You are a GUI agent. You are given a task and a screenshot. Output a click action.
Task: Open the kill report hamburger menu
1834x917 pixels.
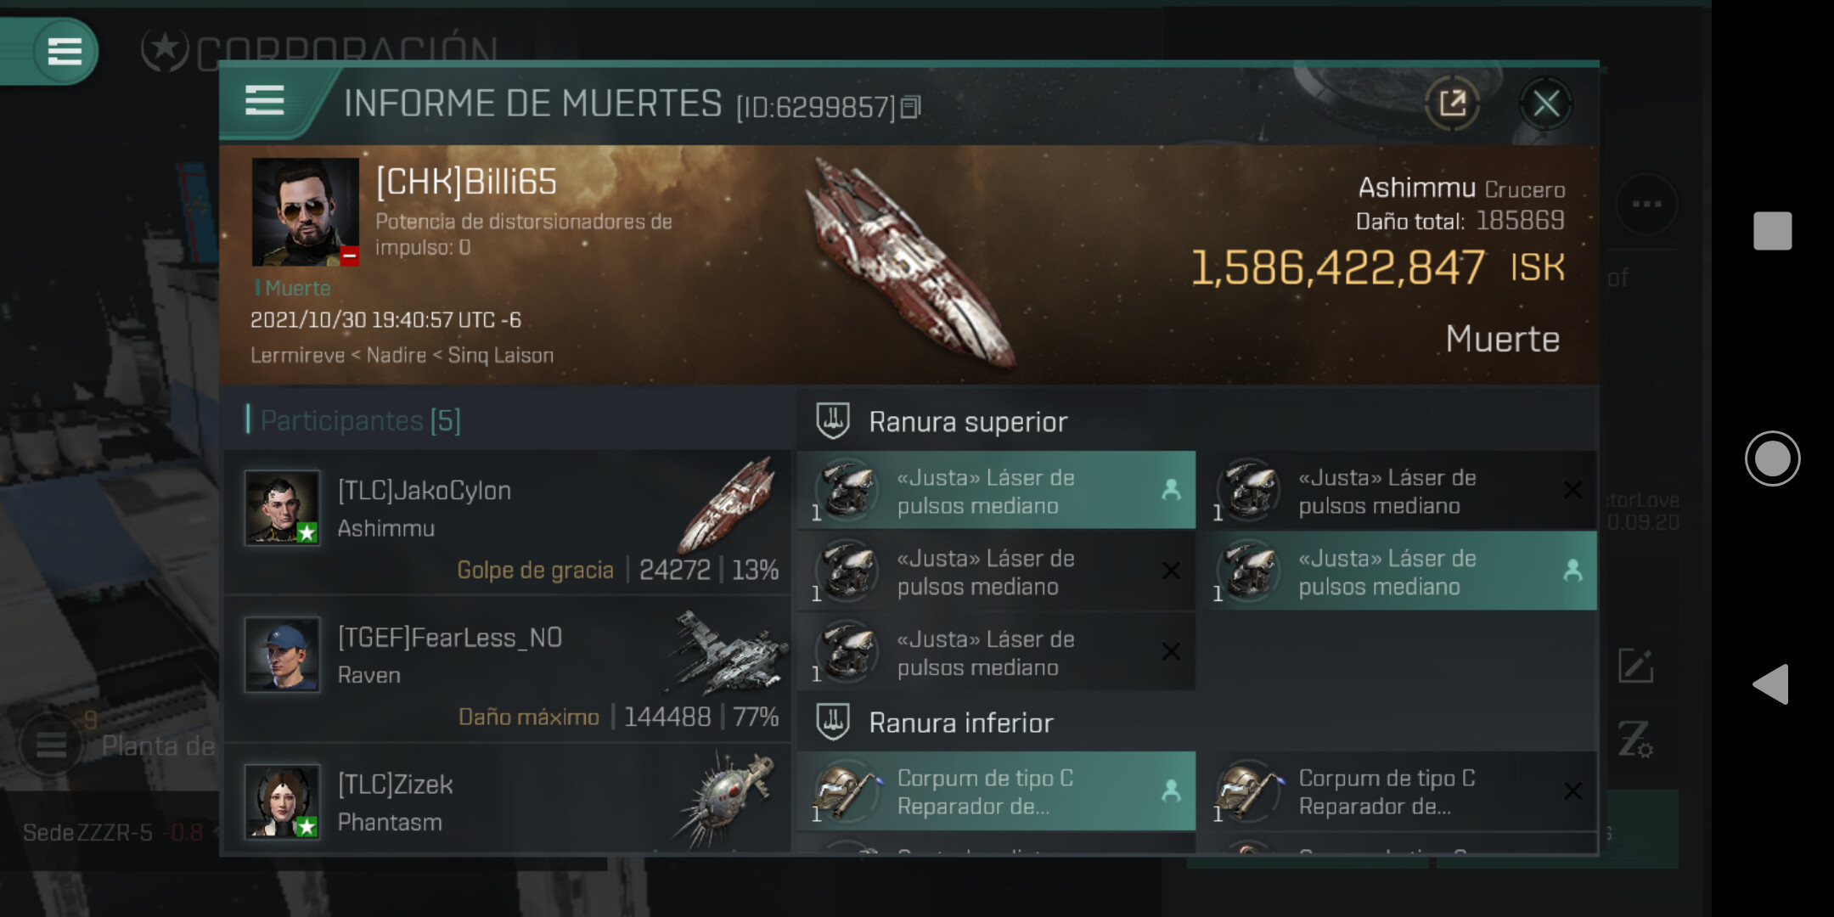[264, 101]
